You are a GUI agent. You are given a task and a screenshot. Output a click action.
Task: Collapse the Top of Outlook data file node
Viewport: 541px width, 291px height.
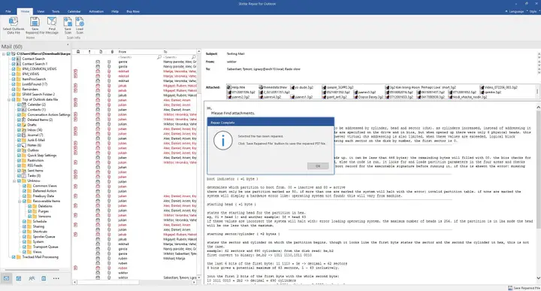click(9, 99)
